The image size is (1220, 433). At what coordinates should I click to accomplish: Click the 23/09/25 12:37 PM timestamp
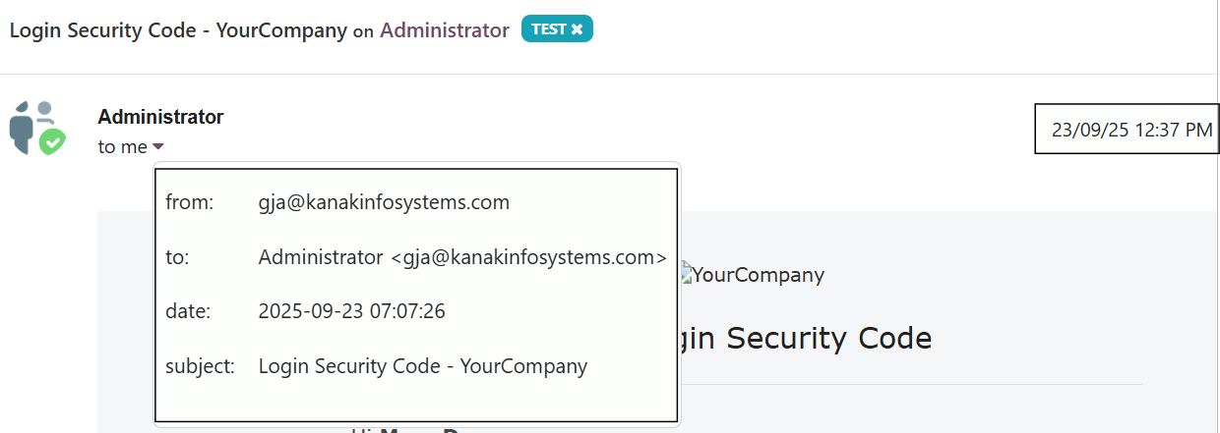[x=1132, y=130]
